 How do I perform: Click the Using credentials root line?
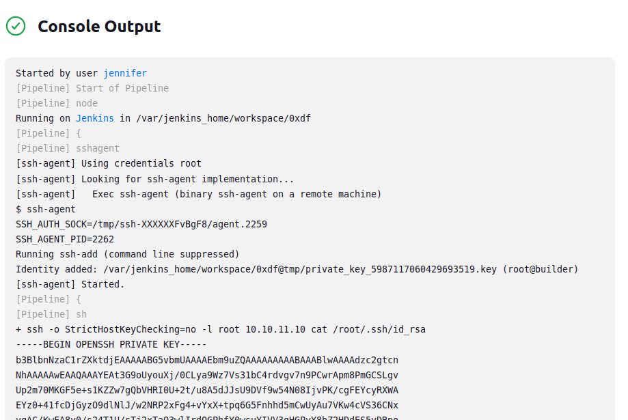(109, 163)
